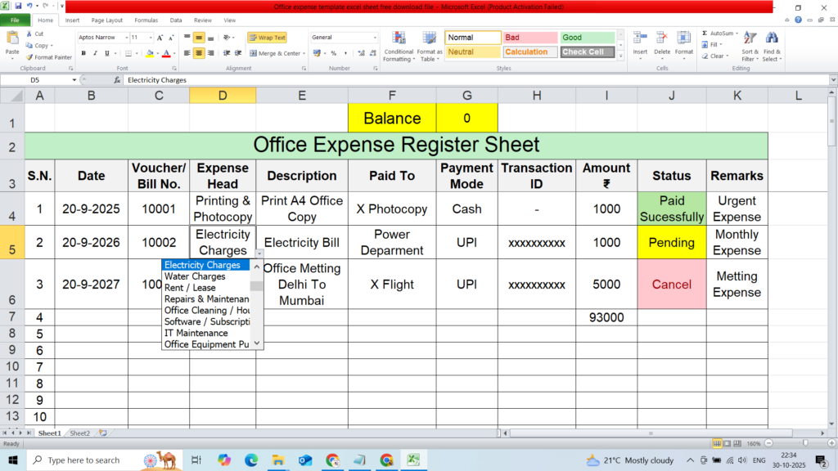This screenshot has width=838, height=471.
Task: Toggle the Wrap Text option
Action: 267,38
